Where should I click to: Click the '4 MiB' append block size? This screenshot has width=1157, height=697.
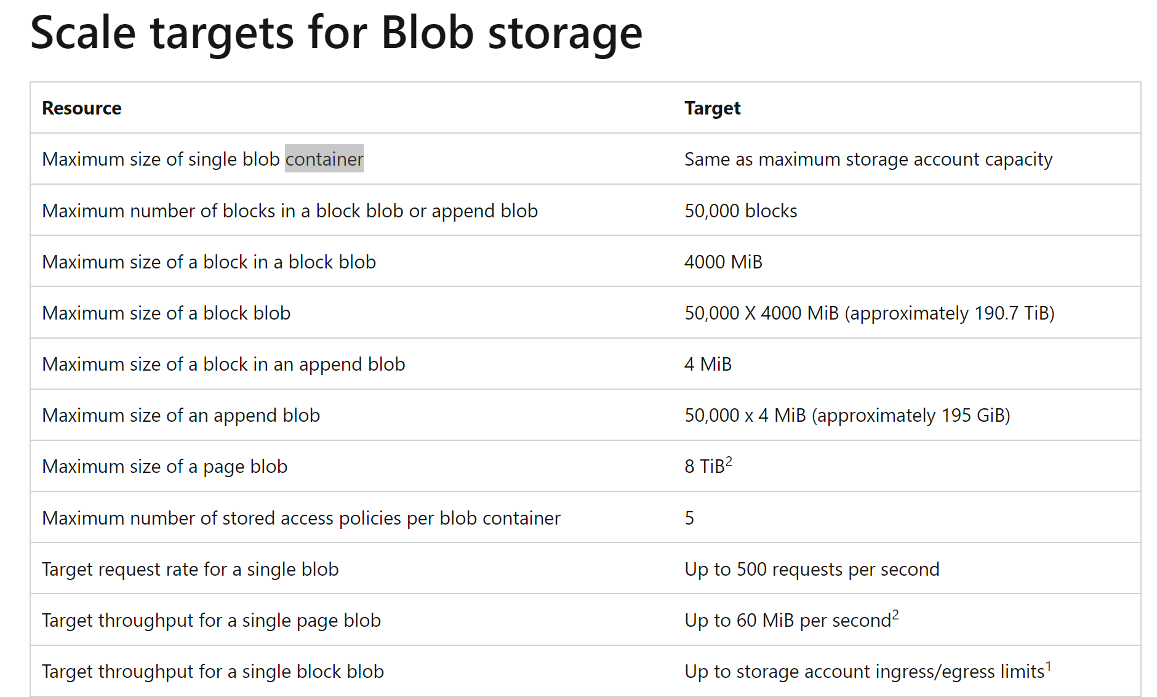pyautogui.click(x=708, y=364)
